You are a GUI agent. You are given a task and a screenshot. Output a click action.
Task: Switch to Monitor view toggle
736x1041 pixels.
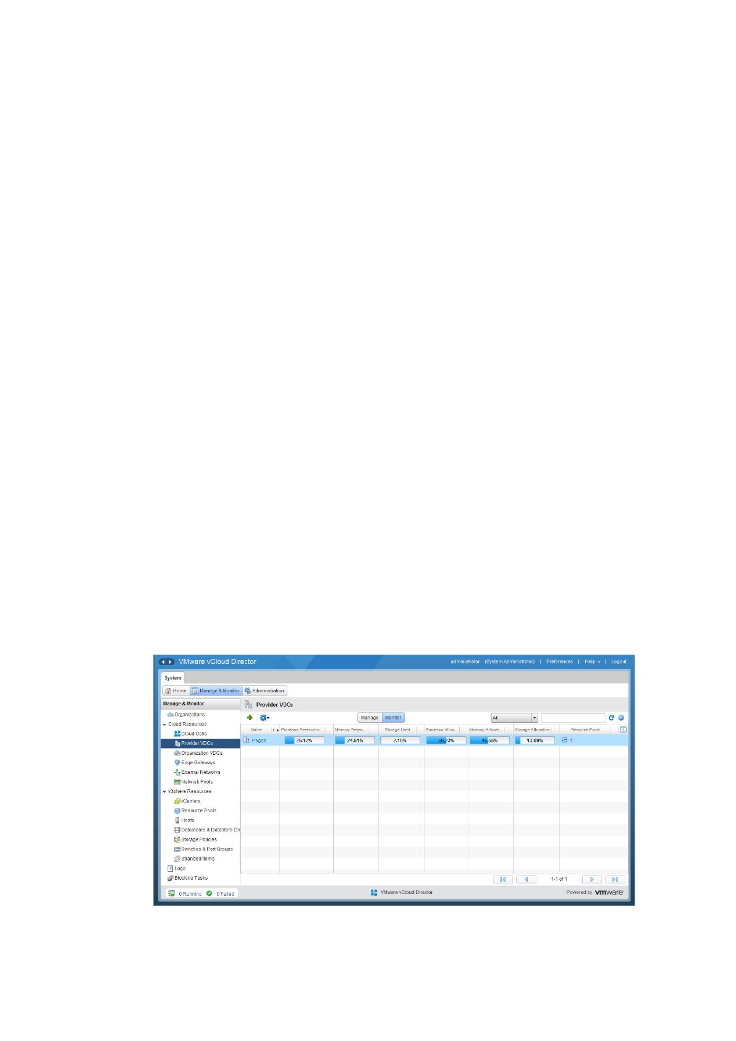pyautogui.click(x=393, y=718)
